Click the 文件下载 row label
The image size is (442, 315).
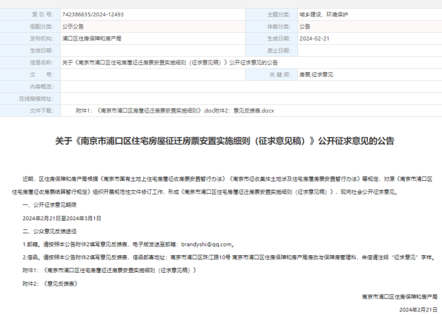click(x=41, y=111)
